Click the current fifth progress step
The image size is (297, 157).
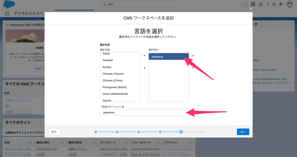181,132
